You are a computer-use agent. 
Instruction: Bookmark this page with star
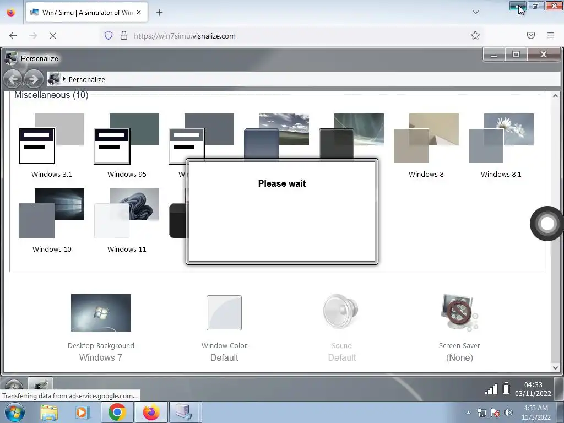pos(475,35)
